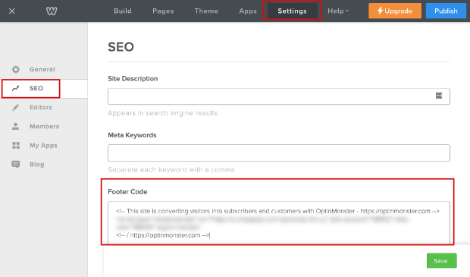The height and width of the screenshot is (277, 470).
Task: Select the Settings tab
Action: point(292,11)
